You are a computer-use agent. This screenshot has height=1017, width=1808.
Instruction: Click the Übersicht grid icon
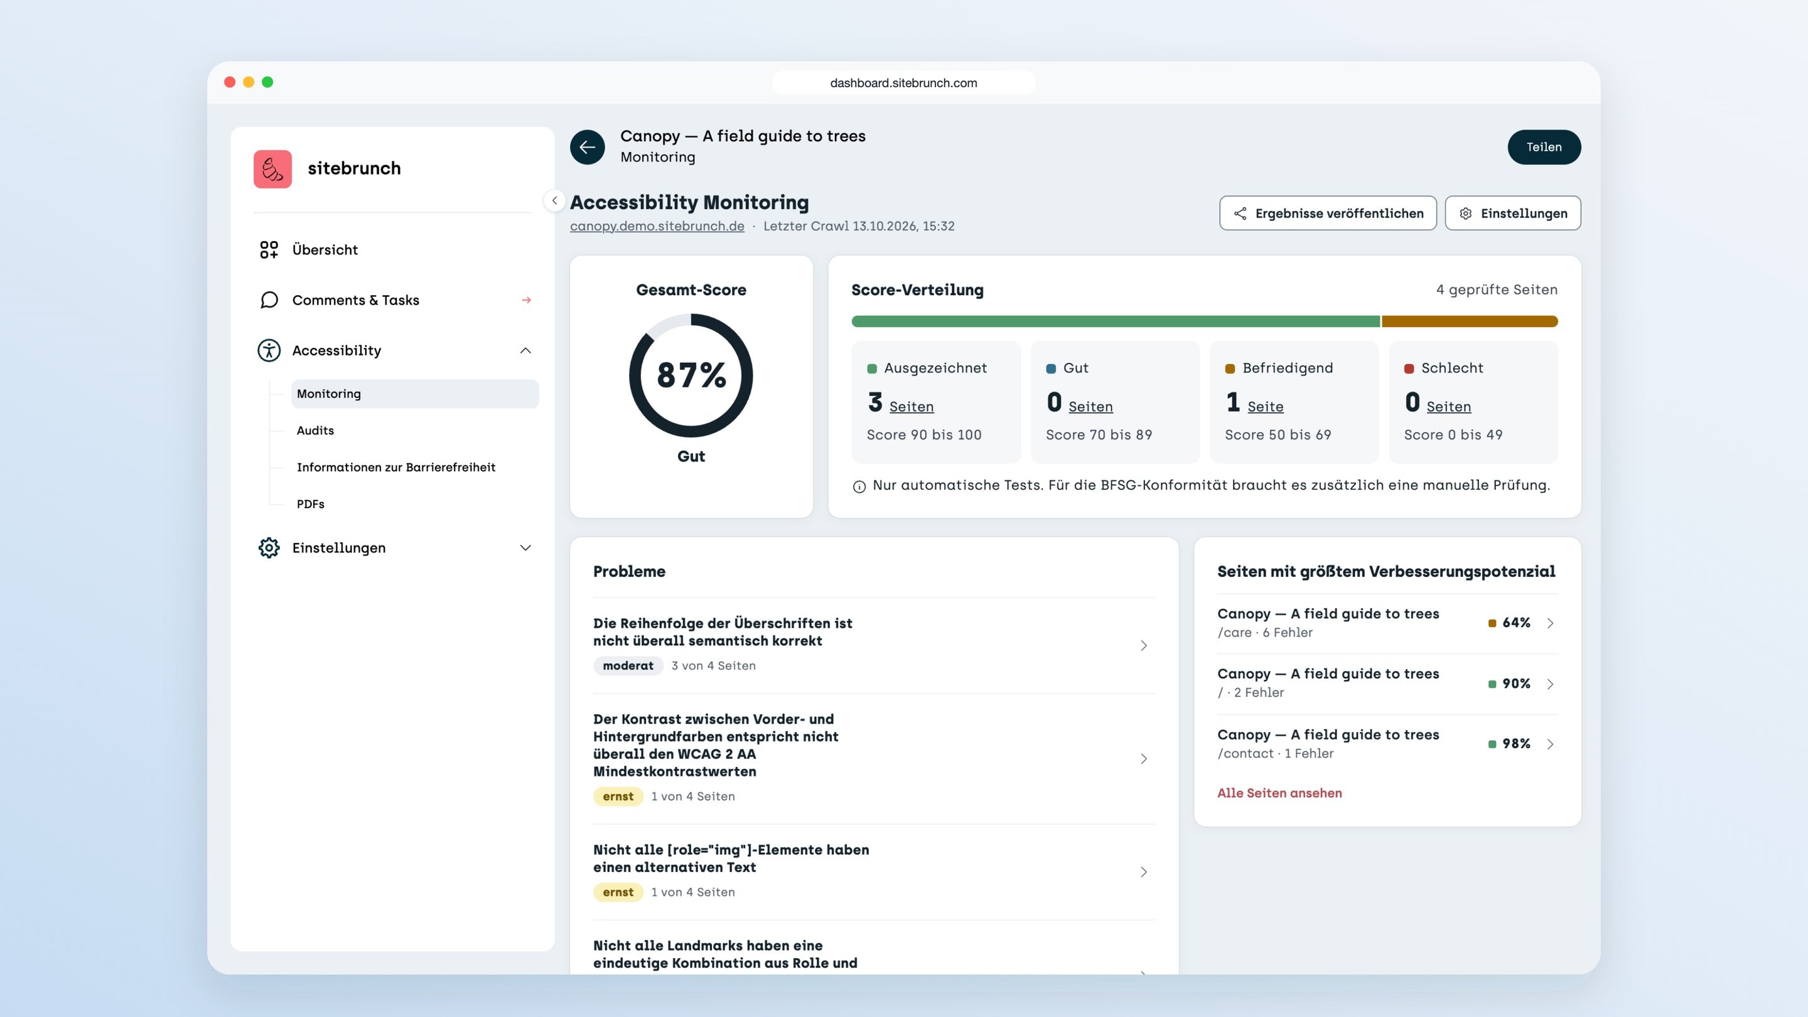[269, 250]
